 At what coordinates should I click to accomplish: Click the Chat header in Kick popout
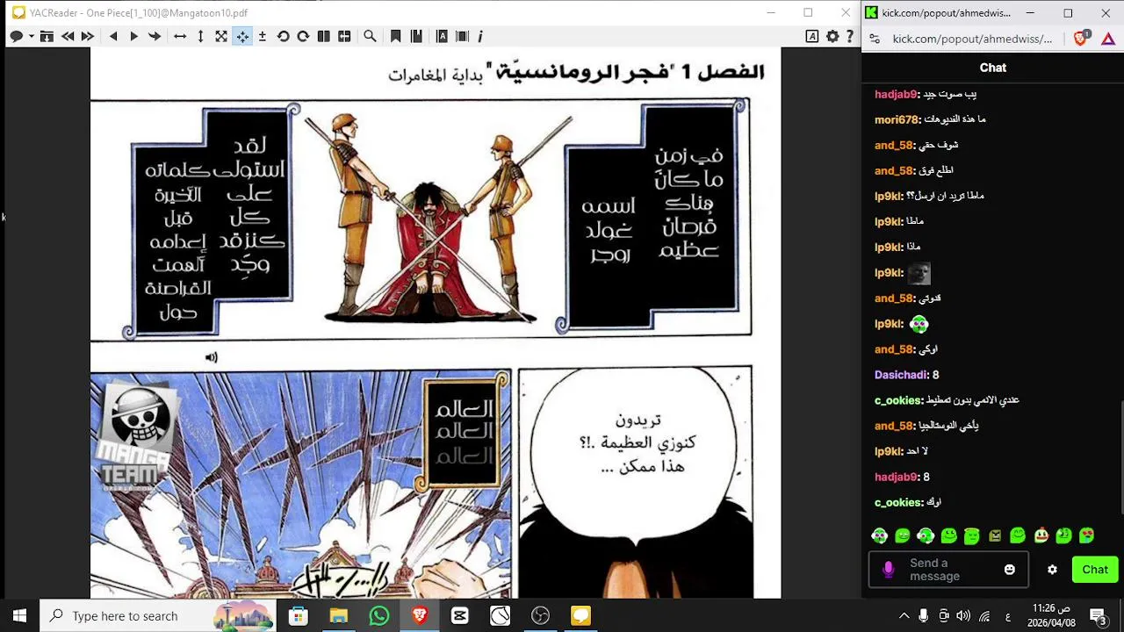[x=993, y=68]
